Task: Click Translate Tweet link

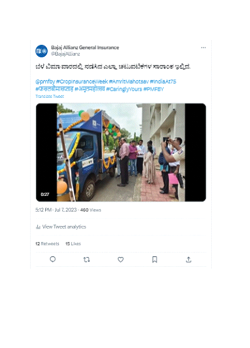Action: 50,96
